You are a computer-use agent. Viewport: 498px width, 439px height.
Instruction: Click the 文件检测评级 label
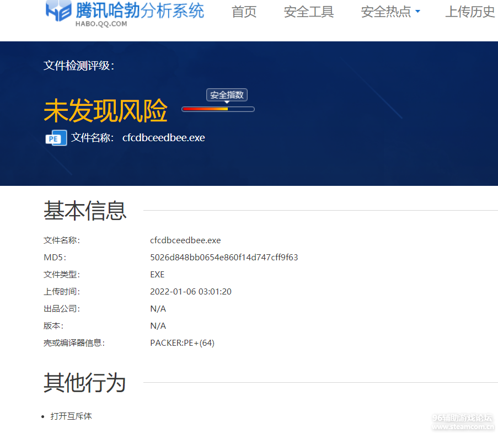point(79,66)
